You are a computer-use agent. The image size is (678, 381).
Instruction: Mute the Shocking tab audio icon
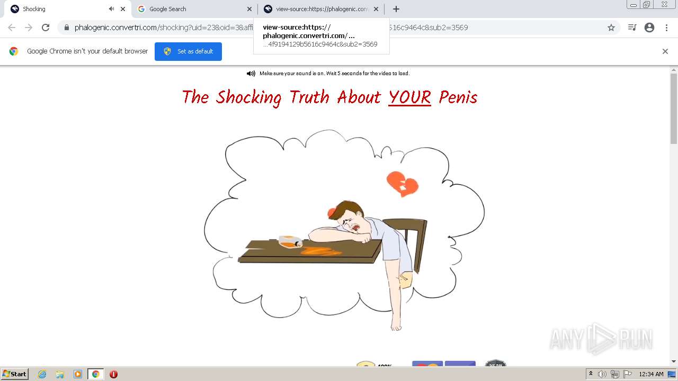click(111, 9)
